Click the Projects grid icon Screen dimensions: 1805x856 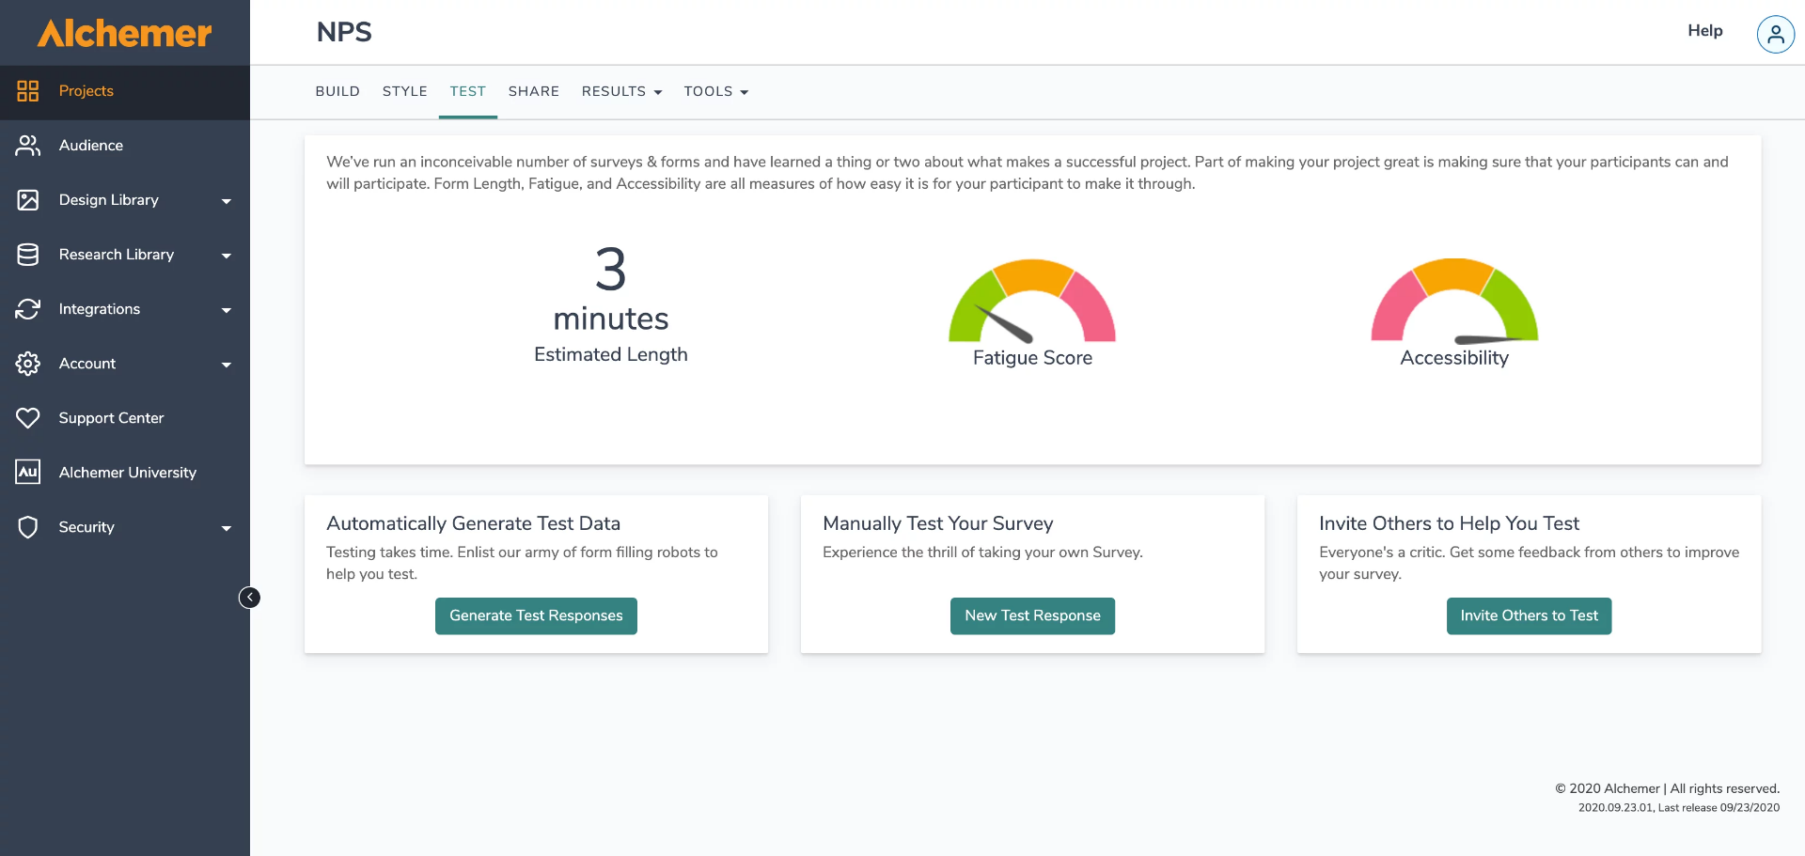pos(28,91)
